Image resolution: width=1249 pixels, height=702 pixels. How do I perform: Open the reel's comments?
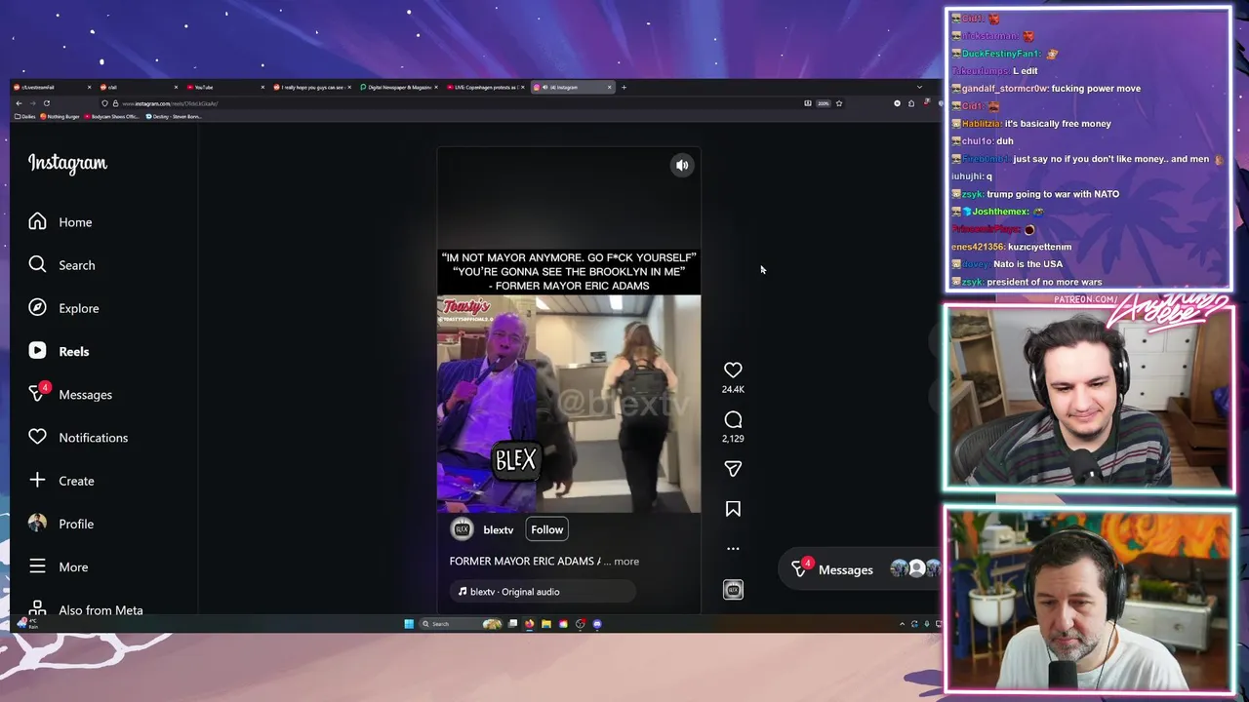click(x=733, y=419)
